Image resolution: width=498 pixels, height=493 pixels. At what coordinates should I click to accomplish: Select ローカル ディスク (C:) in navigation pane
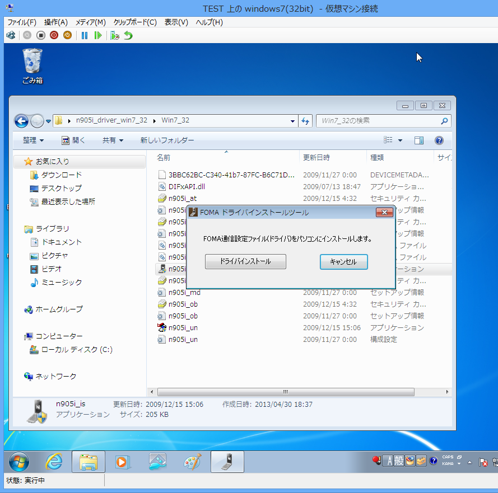[x=77, y=350]
